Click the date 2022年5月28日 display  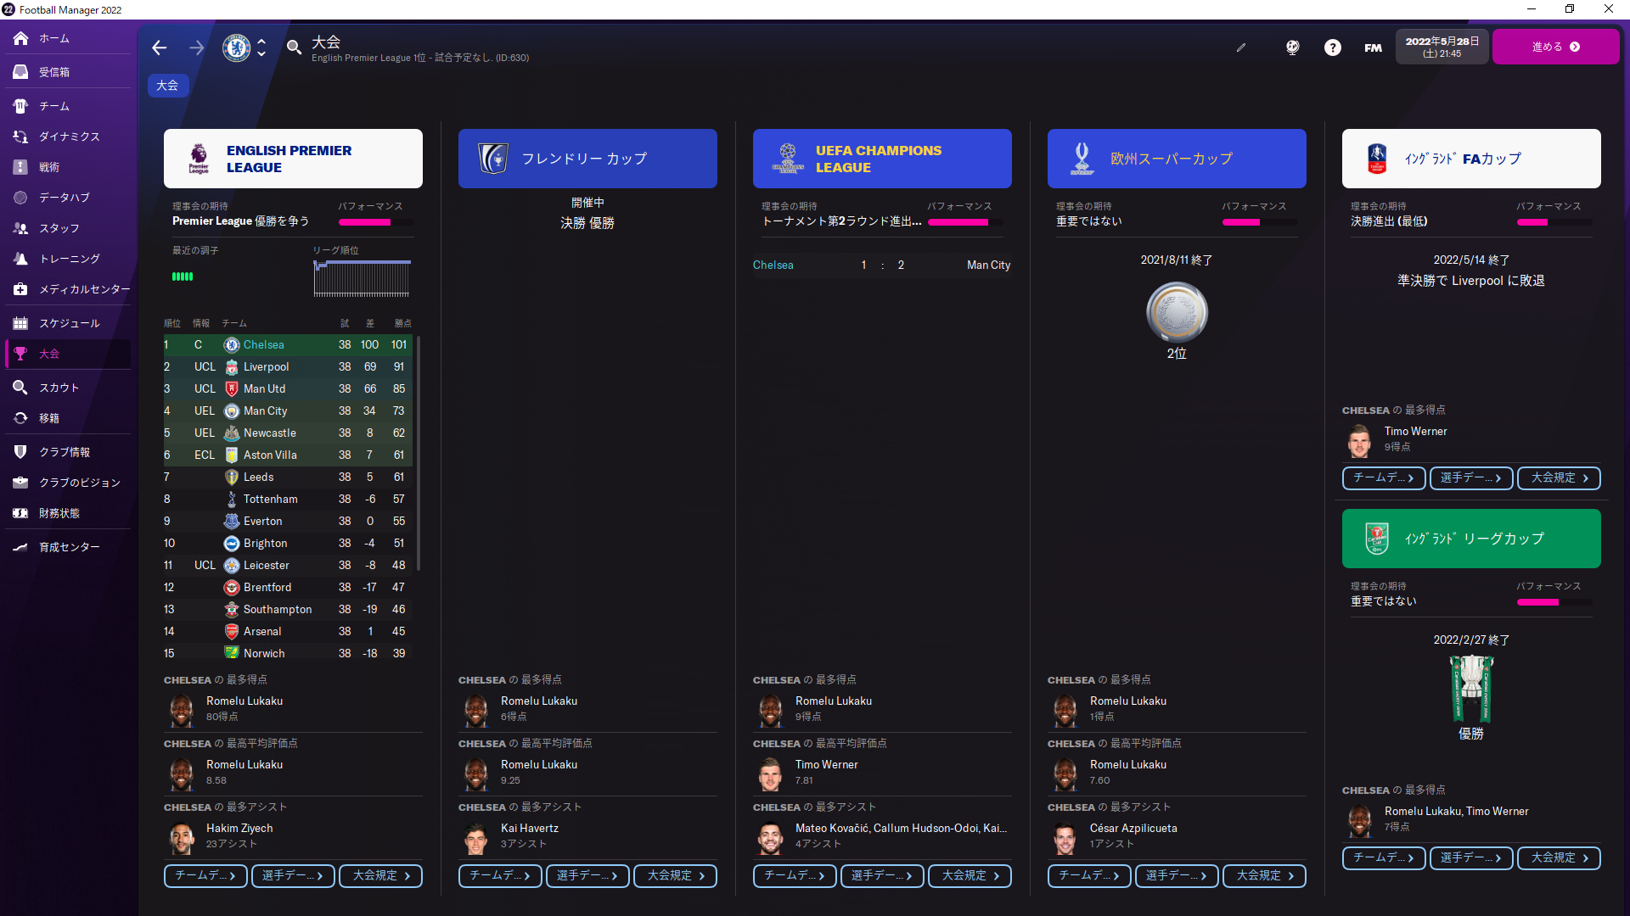click(x=1442, y=47)
